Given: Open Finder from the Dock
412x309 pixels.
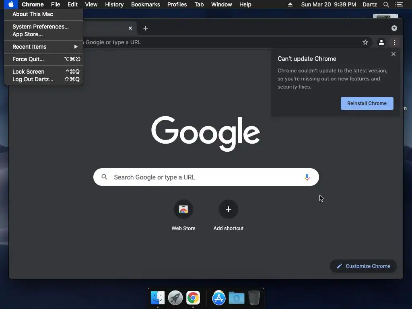Looking at the screenshot, I should coord(158,298).
